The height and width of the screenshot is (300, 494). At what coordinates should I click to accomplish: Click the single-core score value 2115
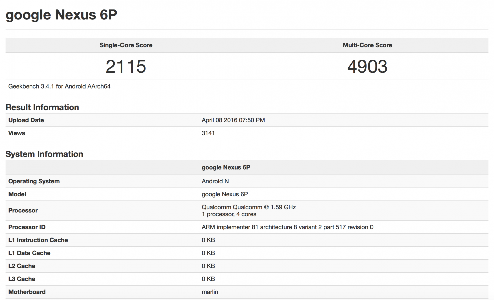coord(126,66)
